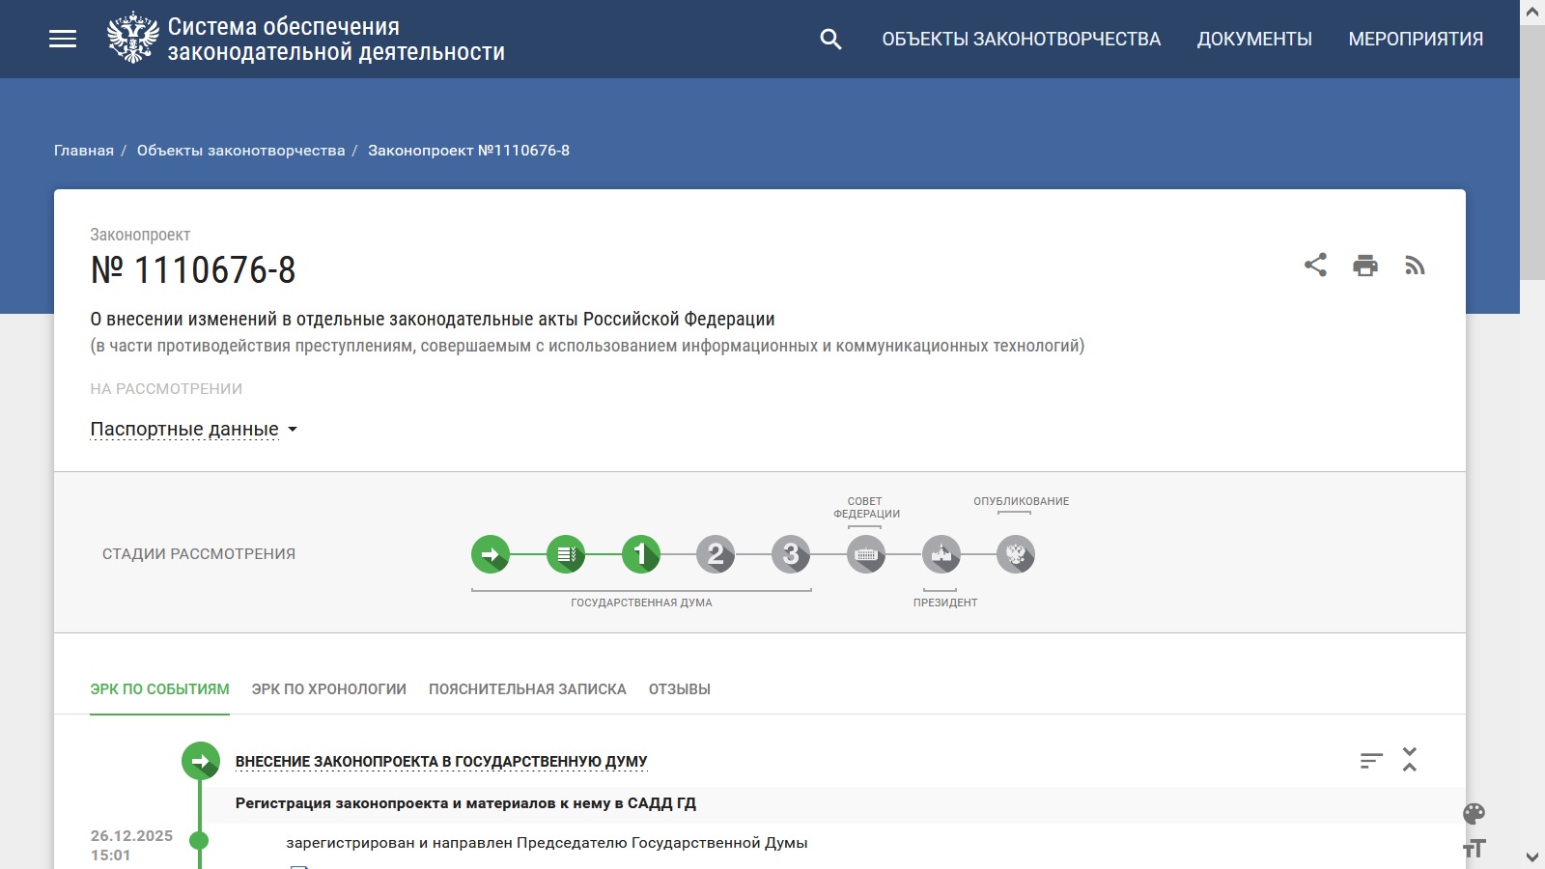Open the ДОКУМЕНТЫ menu
The image size is (1545, 869).
pos(1254,39)
